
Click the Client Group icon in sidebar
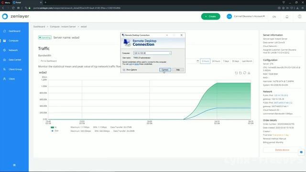pos(4,69)
